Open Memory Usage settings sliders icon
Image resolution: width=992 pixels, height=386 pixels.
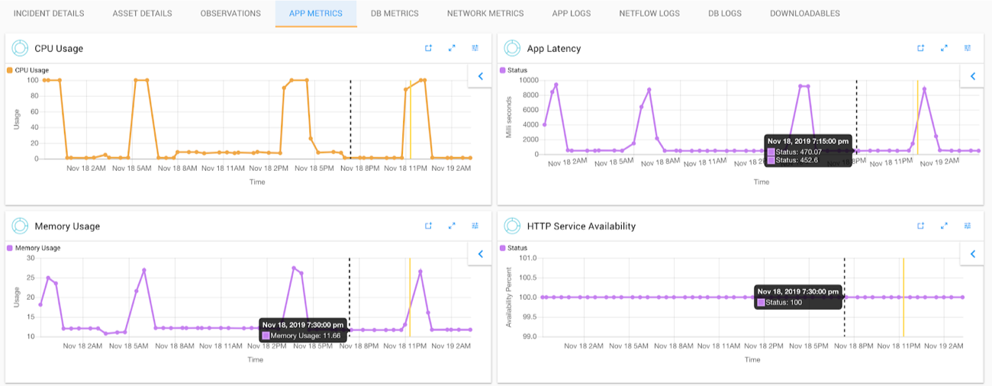(x=475, y=226)
